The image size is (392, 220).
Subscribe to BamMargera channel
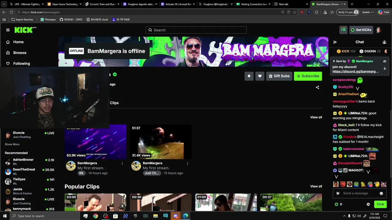pos(308,76)
